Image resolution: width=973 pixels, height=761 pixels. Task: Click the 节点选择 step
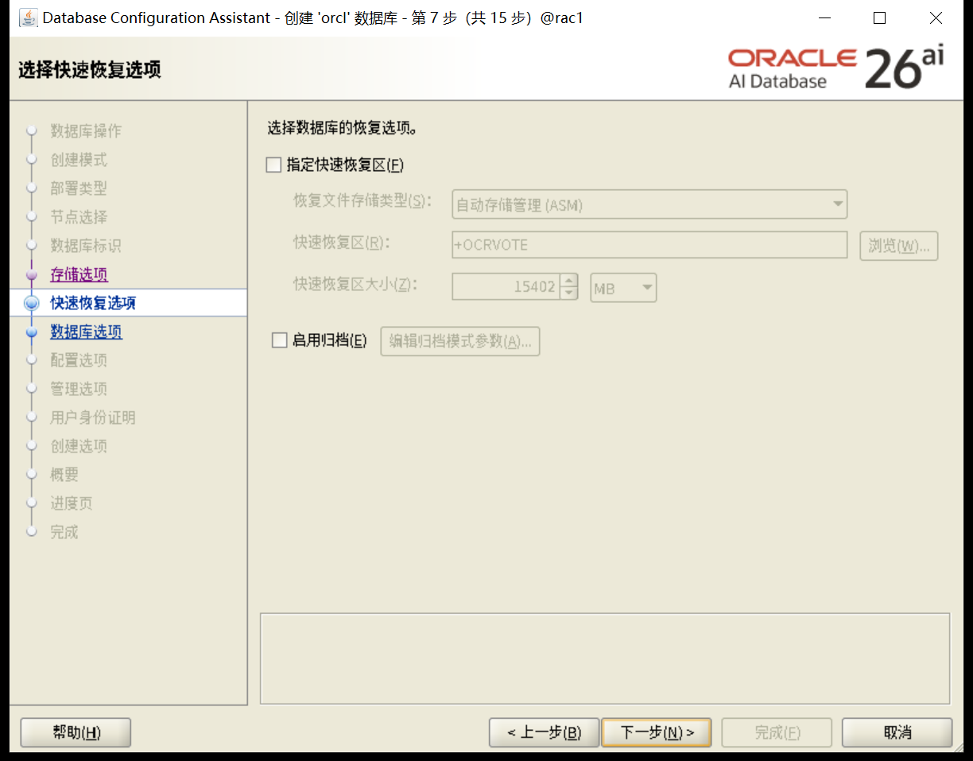point(79,217)
